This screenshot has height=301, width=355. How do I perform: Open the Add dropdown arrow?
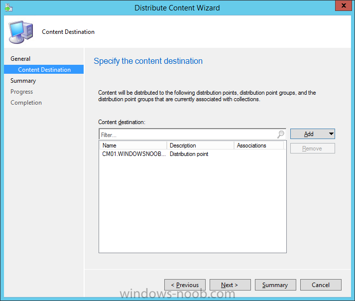[x=331, y=134]
